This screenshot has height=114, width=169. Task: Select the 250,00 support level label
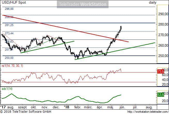[x=9, y=58]
